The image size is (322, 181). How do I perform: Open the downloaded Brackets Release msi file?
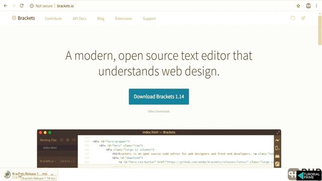(x=30, y=174)
